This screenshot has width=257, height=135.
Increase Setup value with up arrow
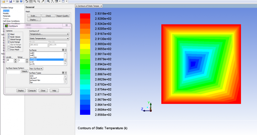coord(27,60)
